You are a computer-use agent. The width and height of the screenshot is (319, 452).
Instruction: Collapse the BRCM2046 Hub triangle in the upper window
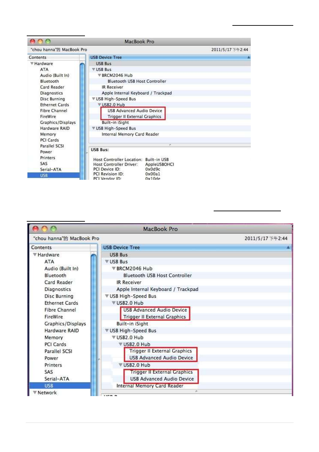click(x=99, y=75)
